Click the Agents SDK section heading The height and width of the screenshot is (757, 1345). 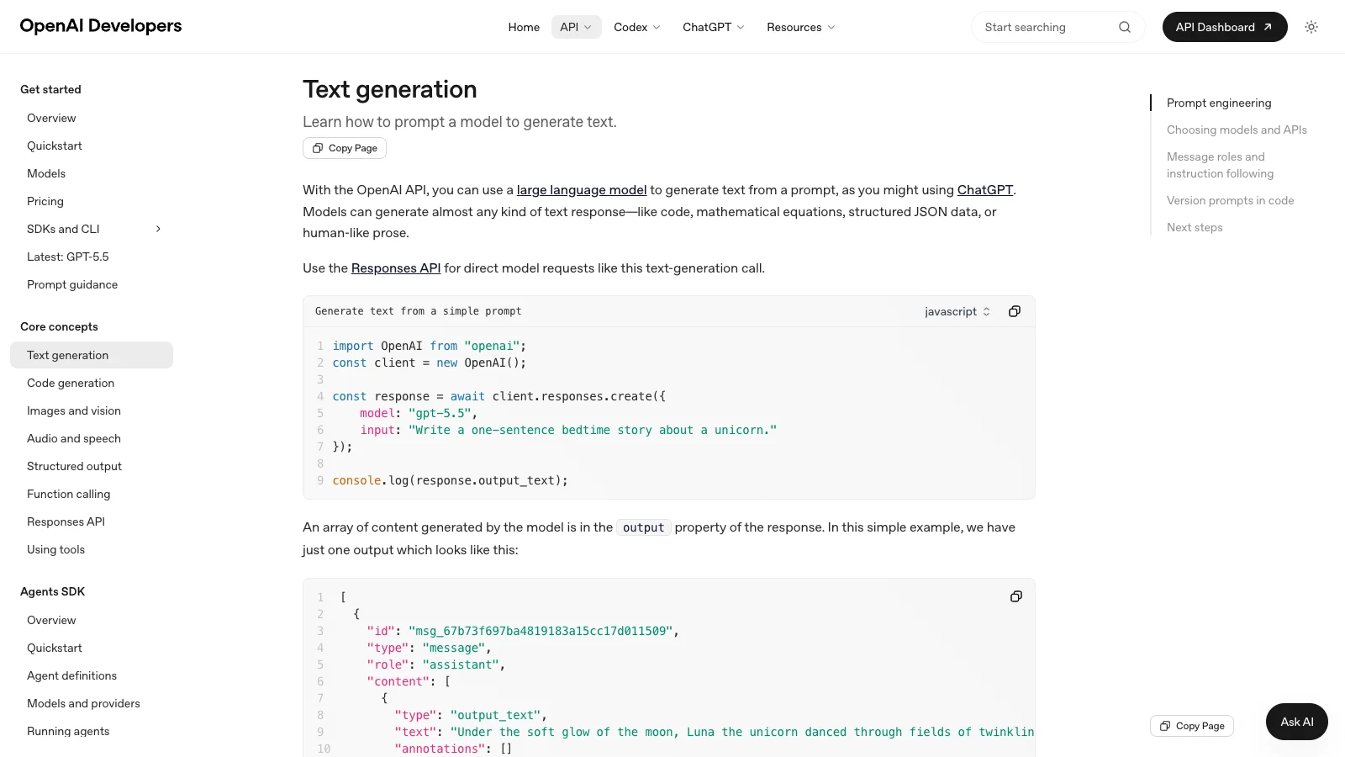52,591
